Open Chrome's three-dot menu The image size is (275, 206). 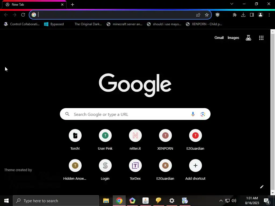[x=269, y=15]
